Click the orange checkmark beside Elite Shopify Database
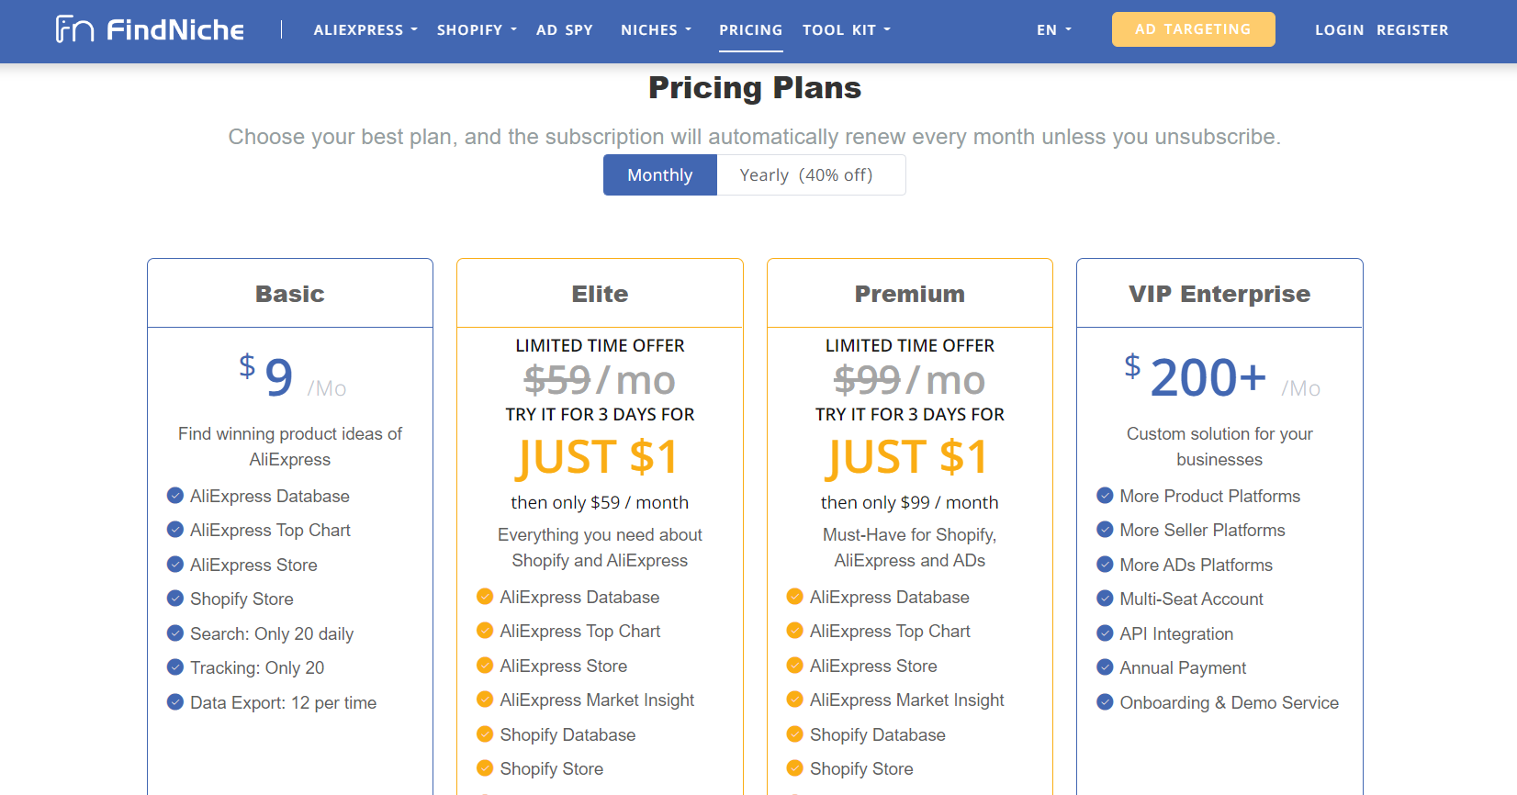 pyautogui.click(x=485, y=734)
